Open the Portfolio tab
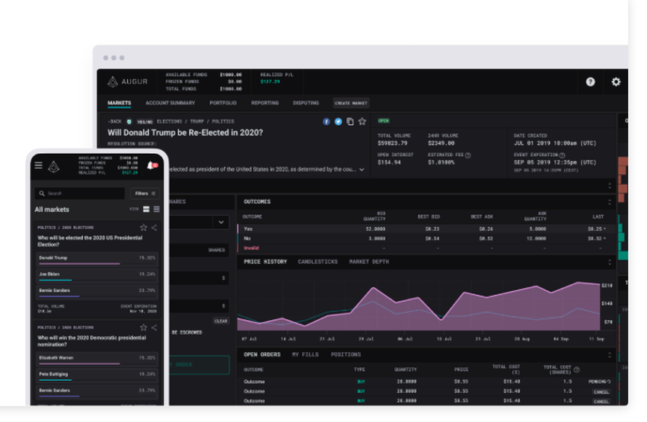Screen dimensions: 647x422 223,103
